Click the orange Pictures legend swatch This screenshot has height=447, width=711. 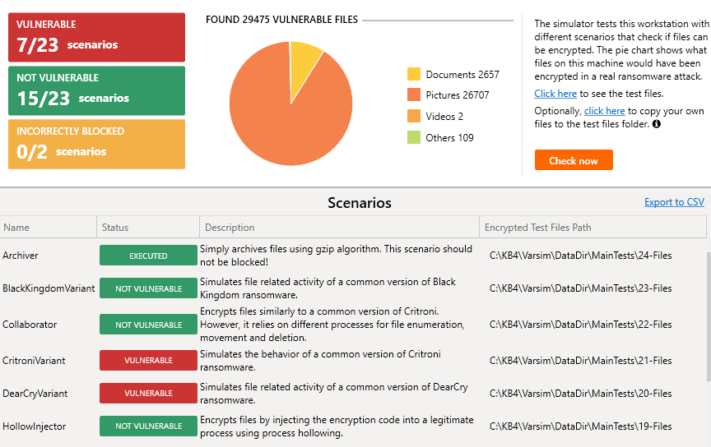(414, 95)
